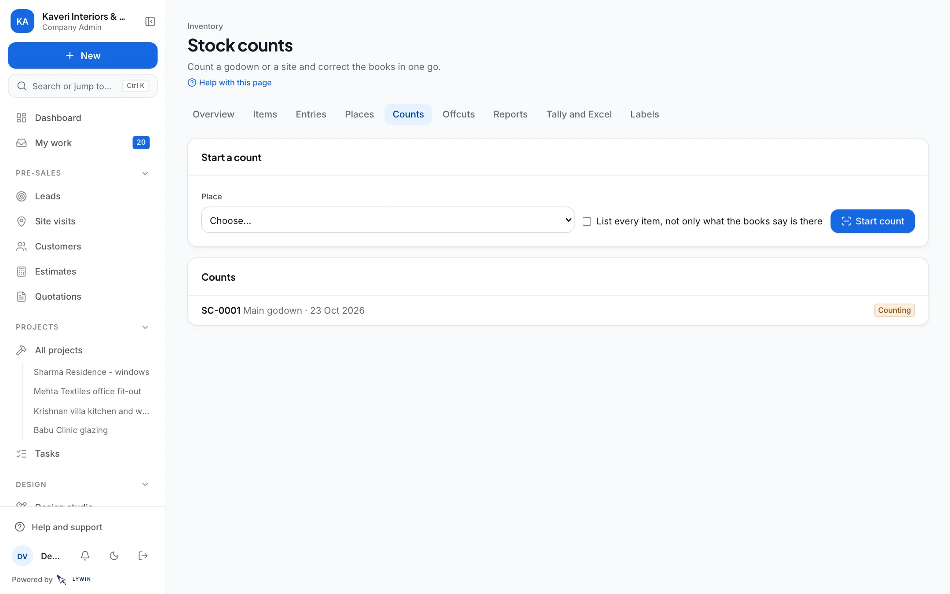Collapse the DESIGN section chevron
The width and height of the screenshot is (950, 594).
[x=145, y=484]
